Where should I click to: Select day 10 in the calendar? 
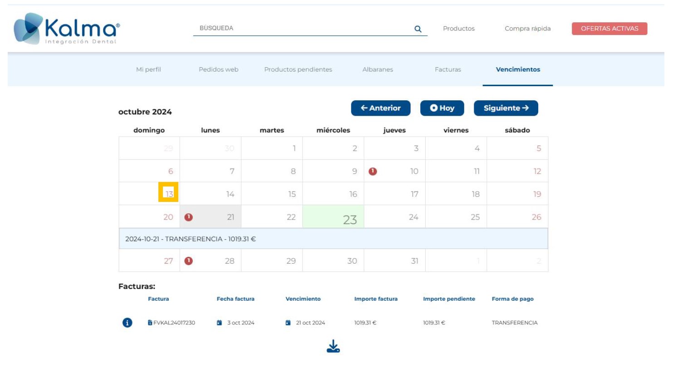click(394, 171)
